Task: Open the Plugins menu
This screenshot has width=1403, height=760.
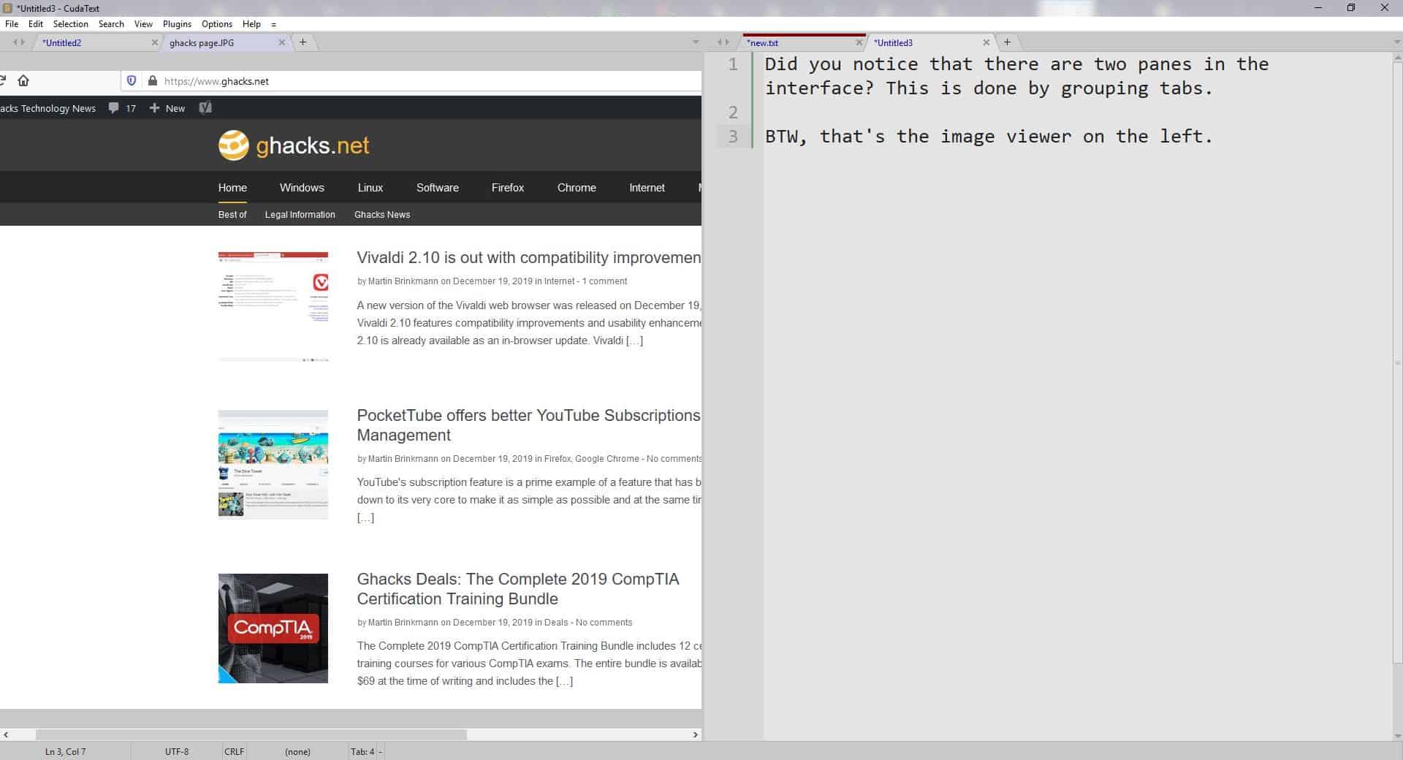Action: [177, 24]
